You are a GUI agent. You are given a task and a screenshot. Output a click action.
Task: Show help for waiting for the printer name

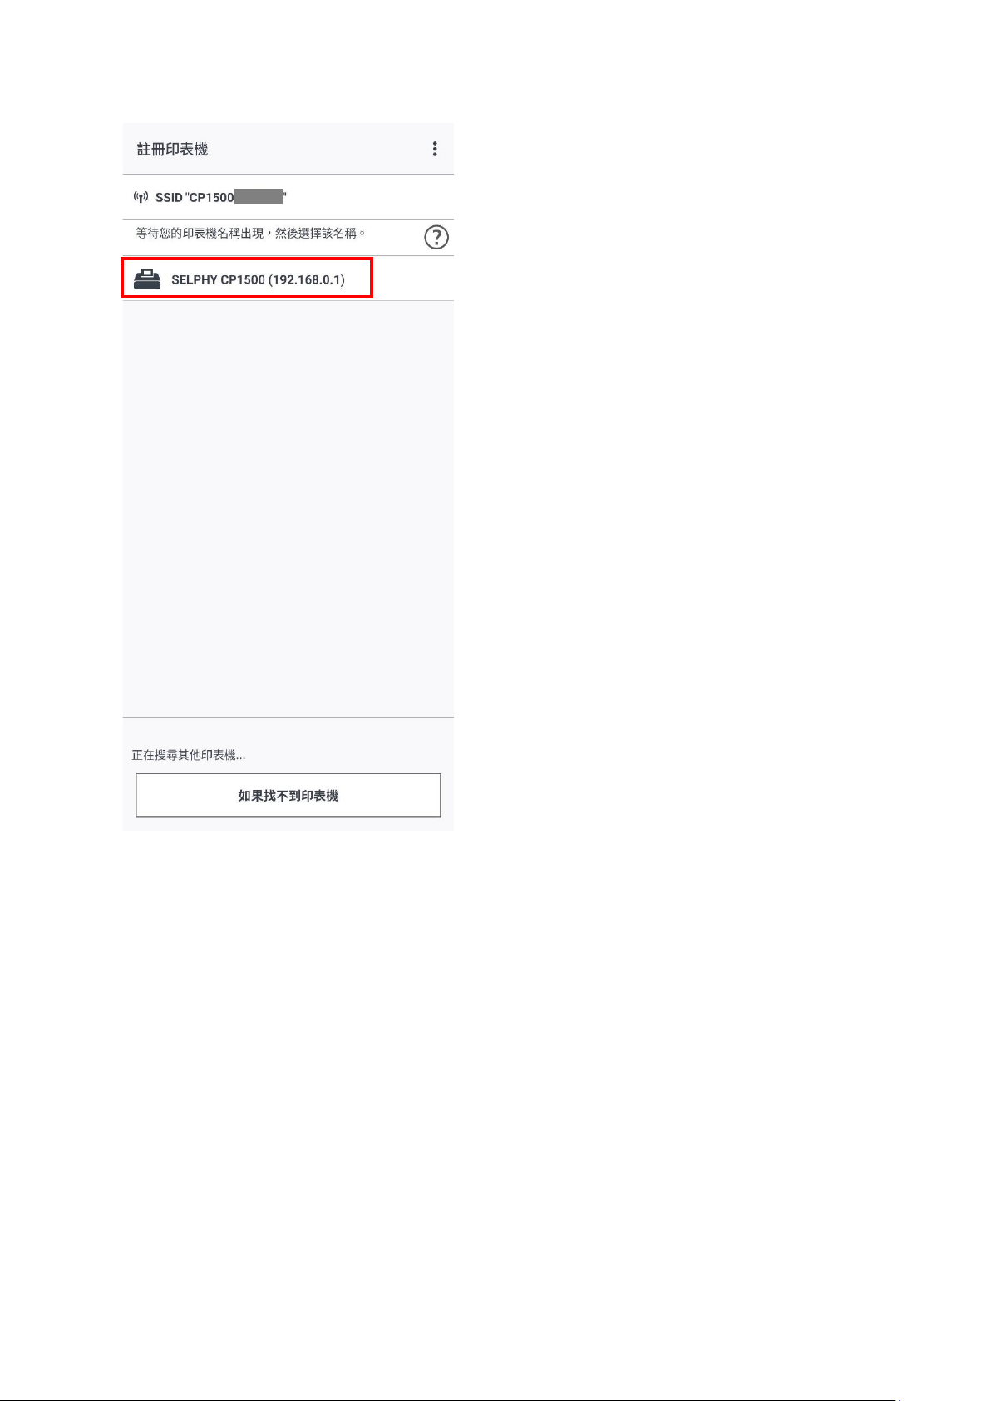tap(436, 238)
